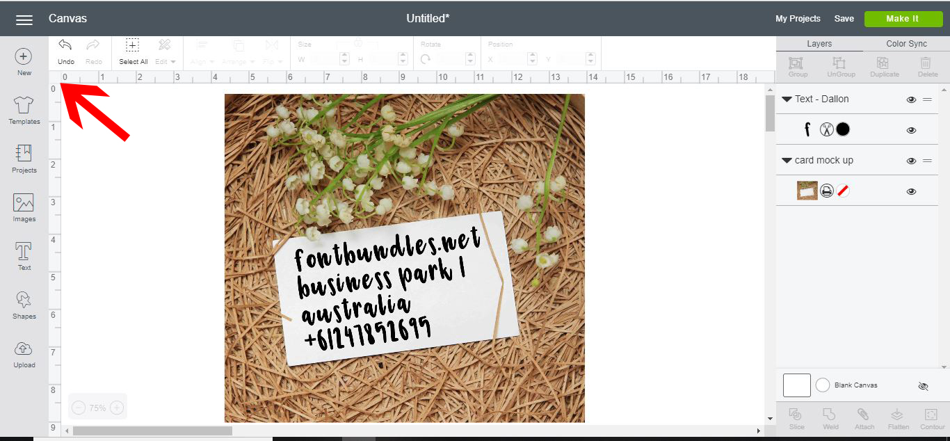
Task: Add Text to the canvas
Action: [x=24, y=256]
